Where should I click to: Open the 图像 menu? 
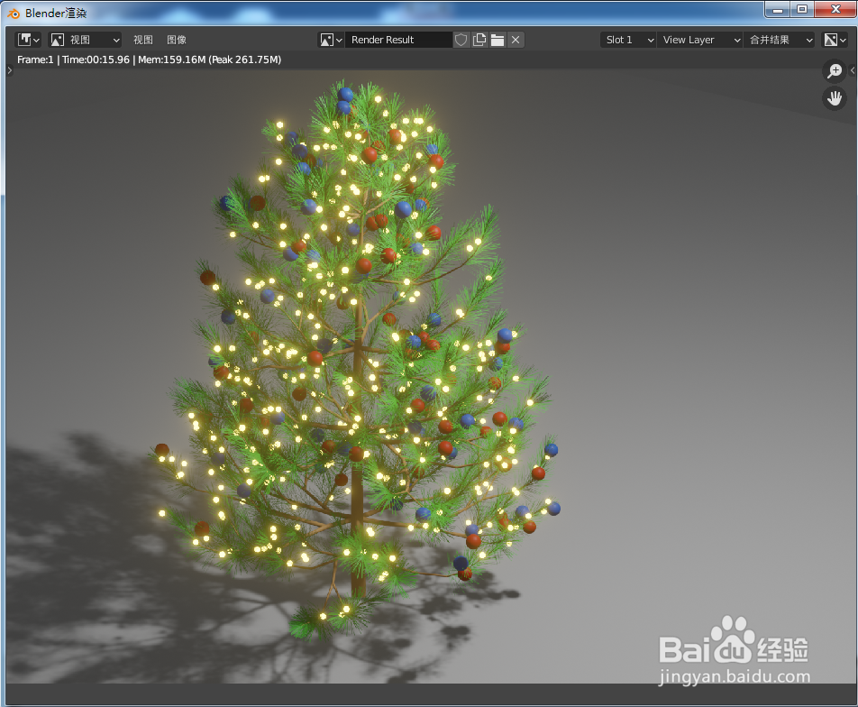[176, 39]
